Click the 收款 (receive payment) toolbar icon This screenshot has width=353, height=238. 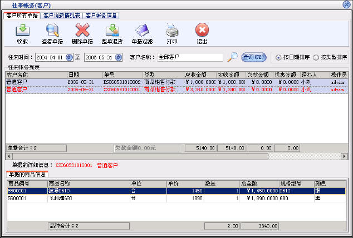22,30
